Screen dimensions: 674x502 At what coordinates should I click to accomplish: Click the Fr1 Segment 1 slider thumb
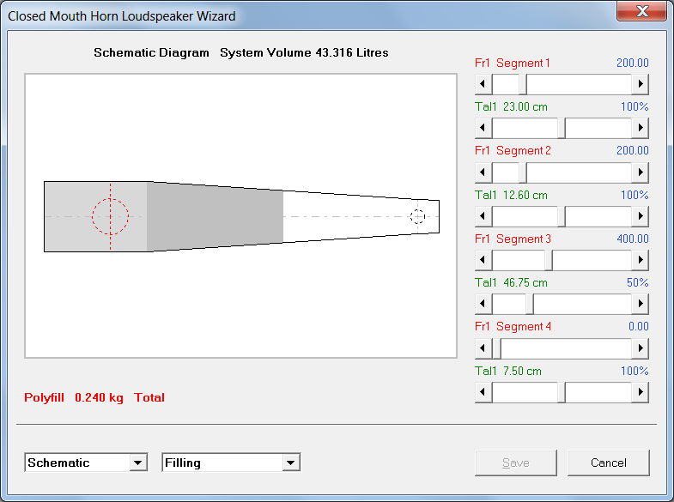pyautogui.click(x=523, y=84)
